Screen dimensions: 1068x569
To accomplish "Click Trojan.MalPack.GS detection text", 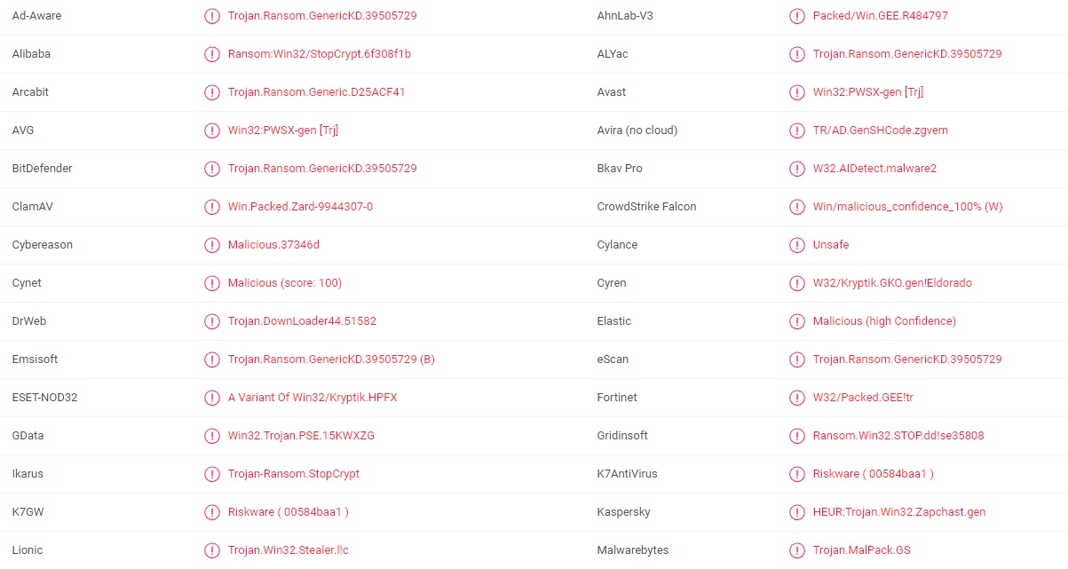I will tap(862, 550).
